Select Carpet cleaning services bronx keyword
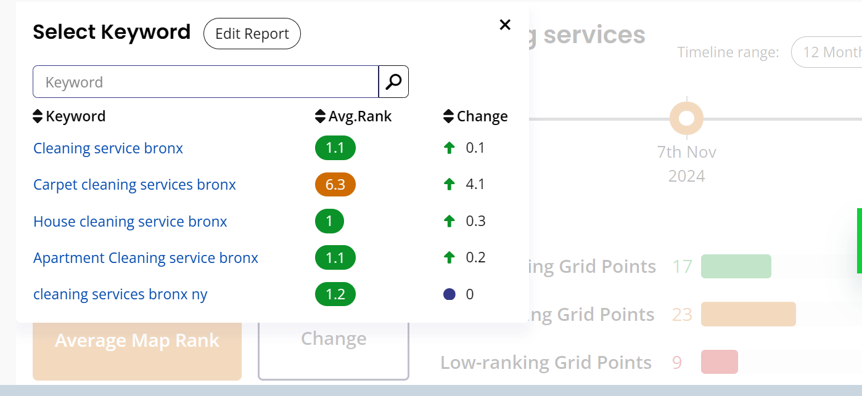Viewport: 862px width, 396px height. click(134, 185)
